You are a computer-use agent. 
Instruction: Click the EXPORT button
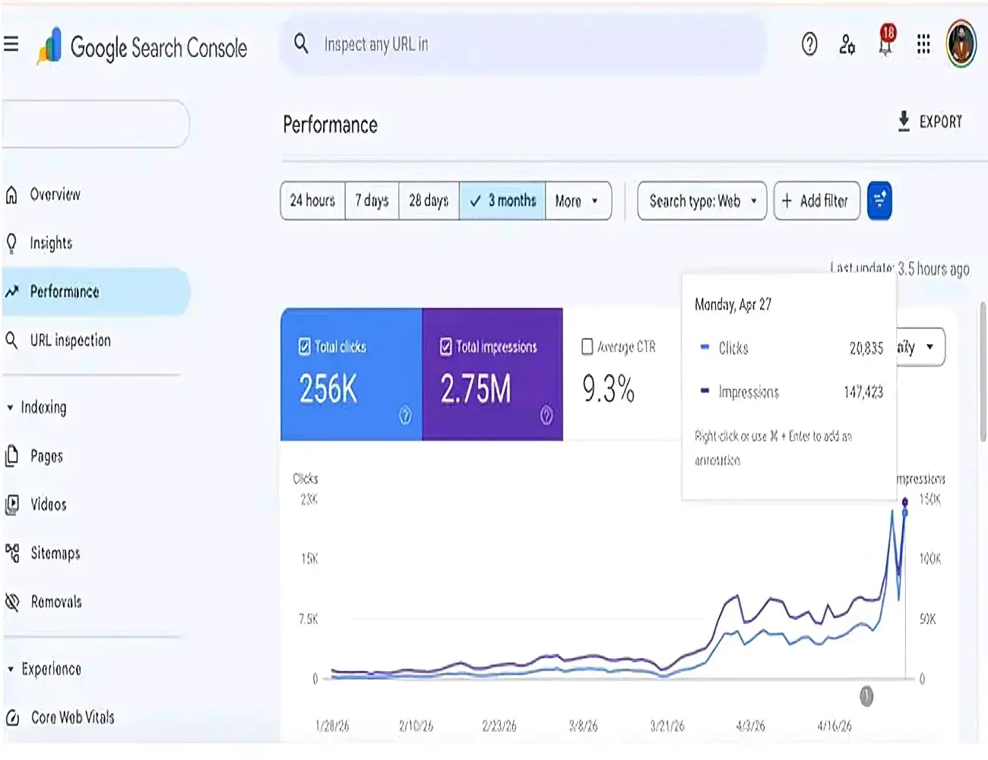click(929, 122)
